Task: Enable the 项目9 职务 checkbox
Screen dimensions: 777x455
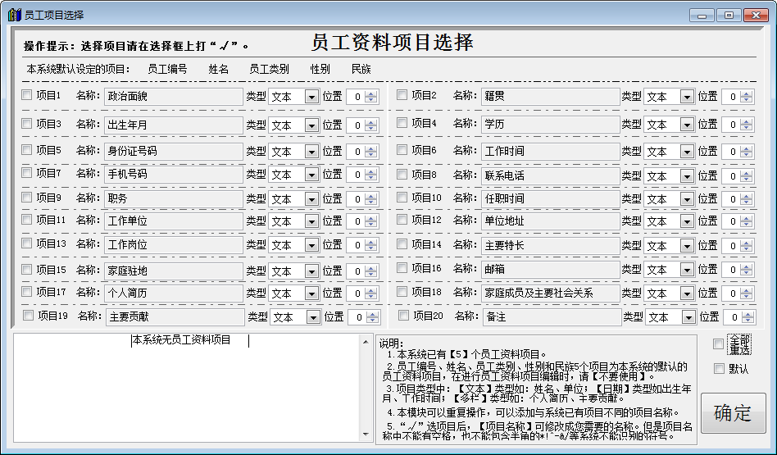Action: coord(27,198)
